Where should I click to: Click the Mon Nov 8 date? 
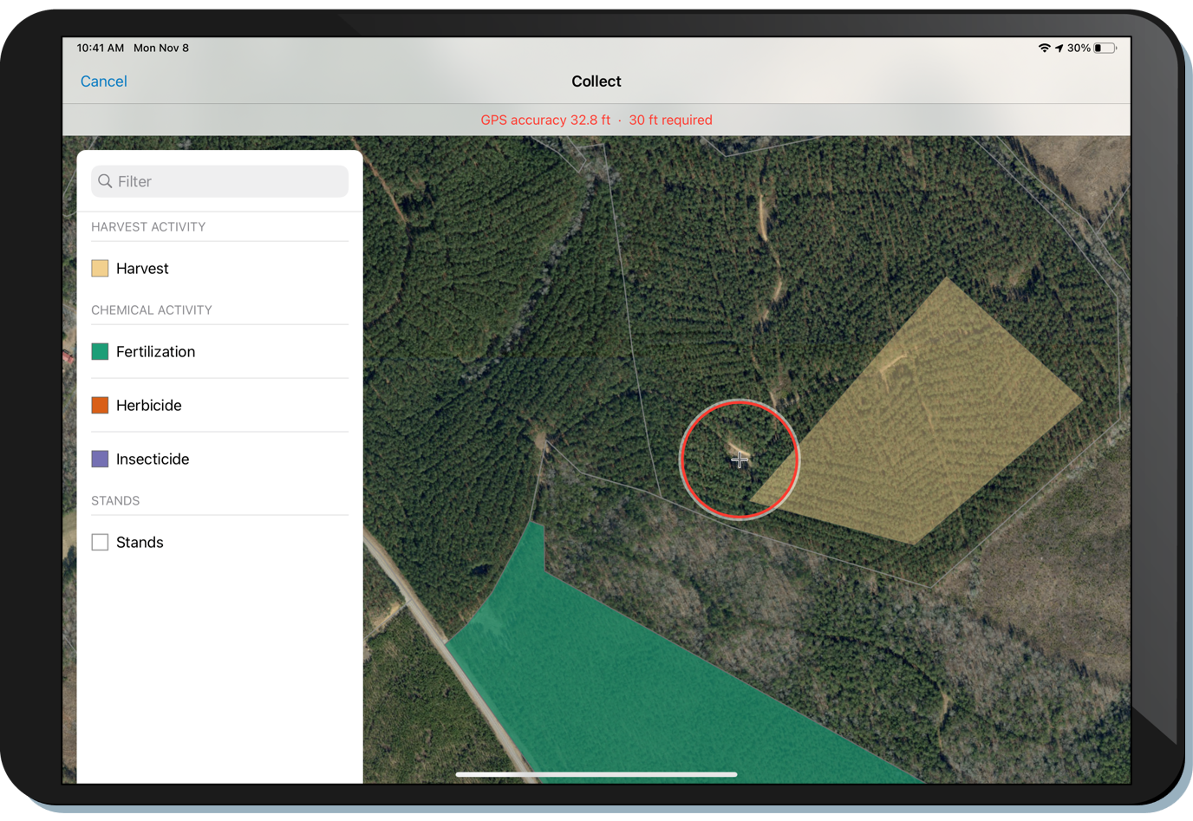161,49
